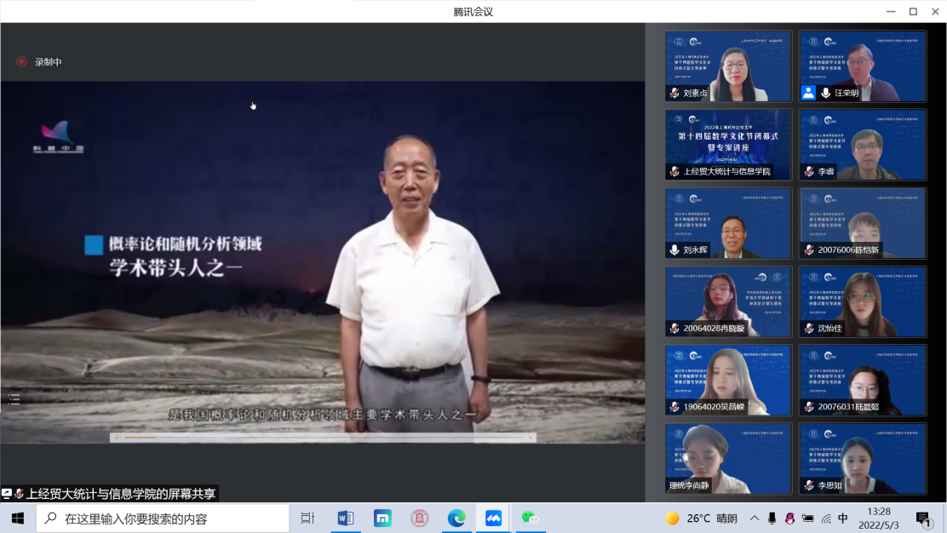Viewport: 947px width, 533px height.
Task: Click 刘素贞's muted microphone icon
Action: pyautogui.click(x=674, y=93)
